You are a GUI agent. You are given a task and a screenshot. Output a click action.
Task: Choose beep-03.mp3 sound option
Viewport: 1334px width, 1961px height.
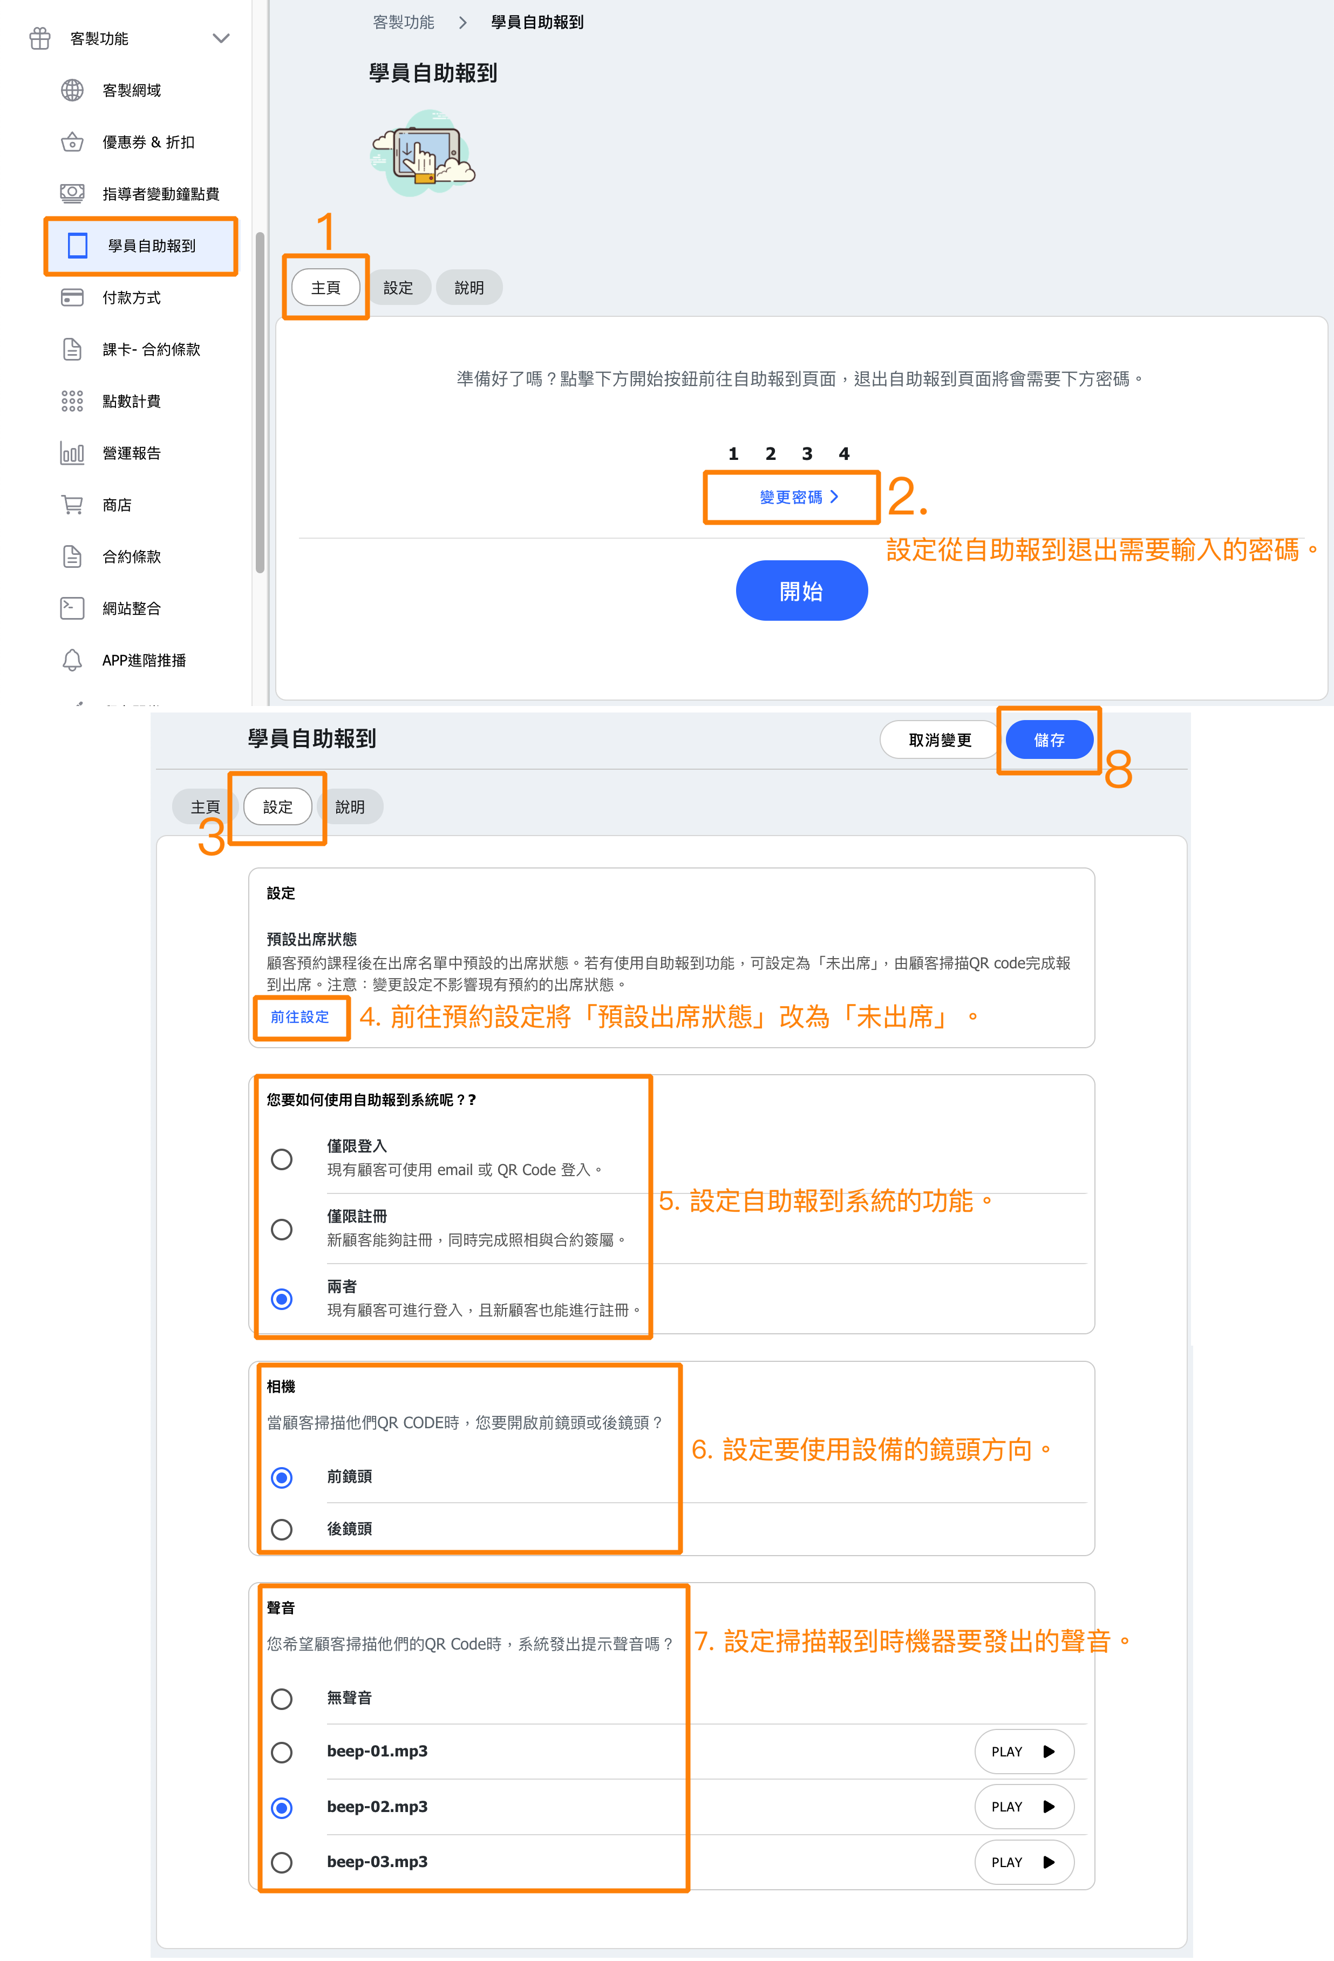pyautogui.click(x=282, y=1862)
